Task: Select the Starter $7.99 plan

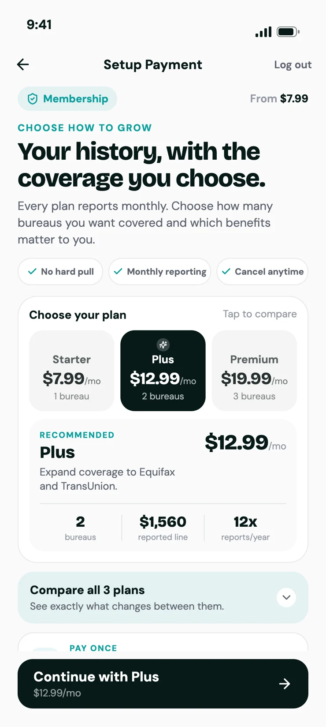Action: click(71, 371)
